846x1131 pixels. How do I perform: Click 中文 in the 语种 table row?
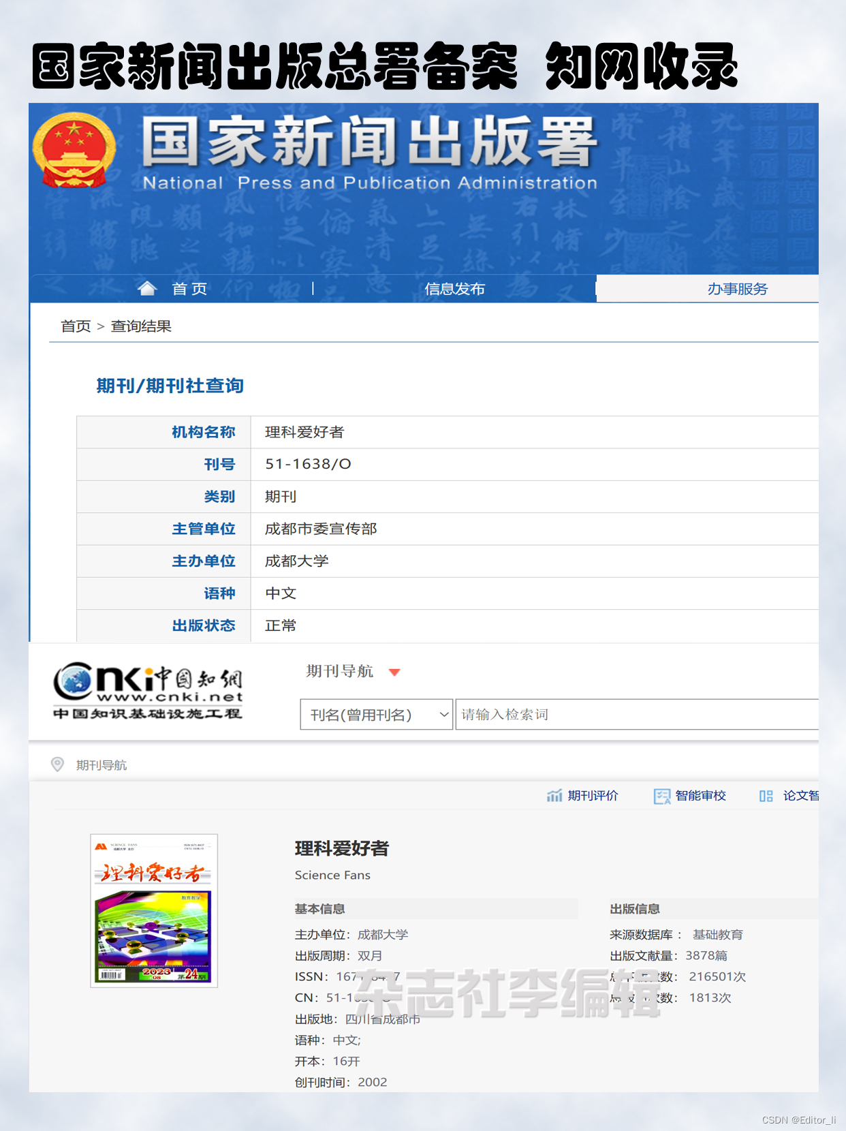(x=281, y=593)
